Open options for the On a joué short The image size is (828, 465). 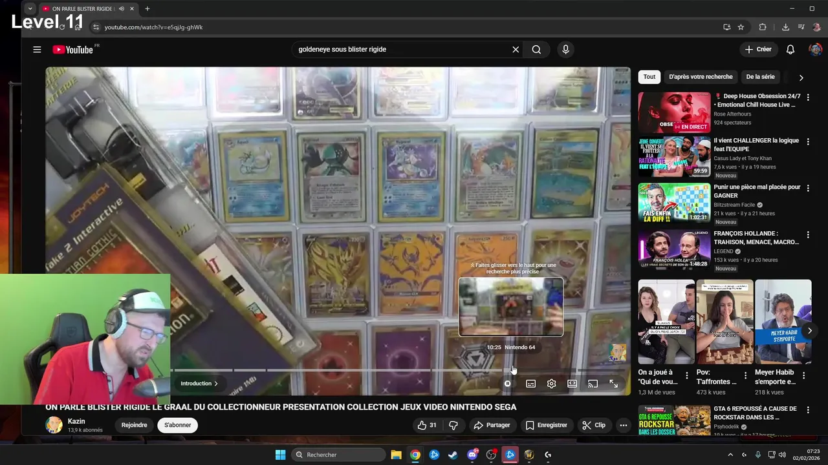point(687,375)
